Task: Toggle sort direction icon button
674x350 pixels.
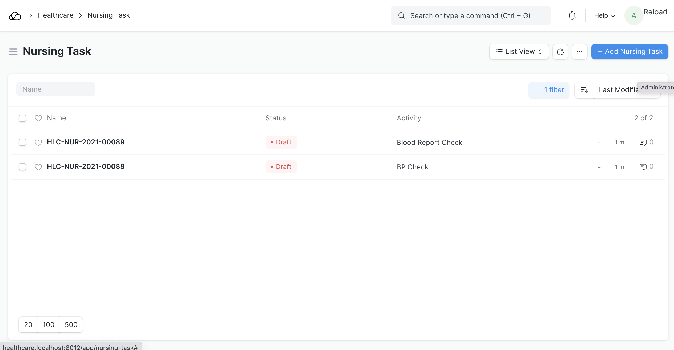Action: click(x=584, y=90)
